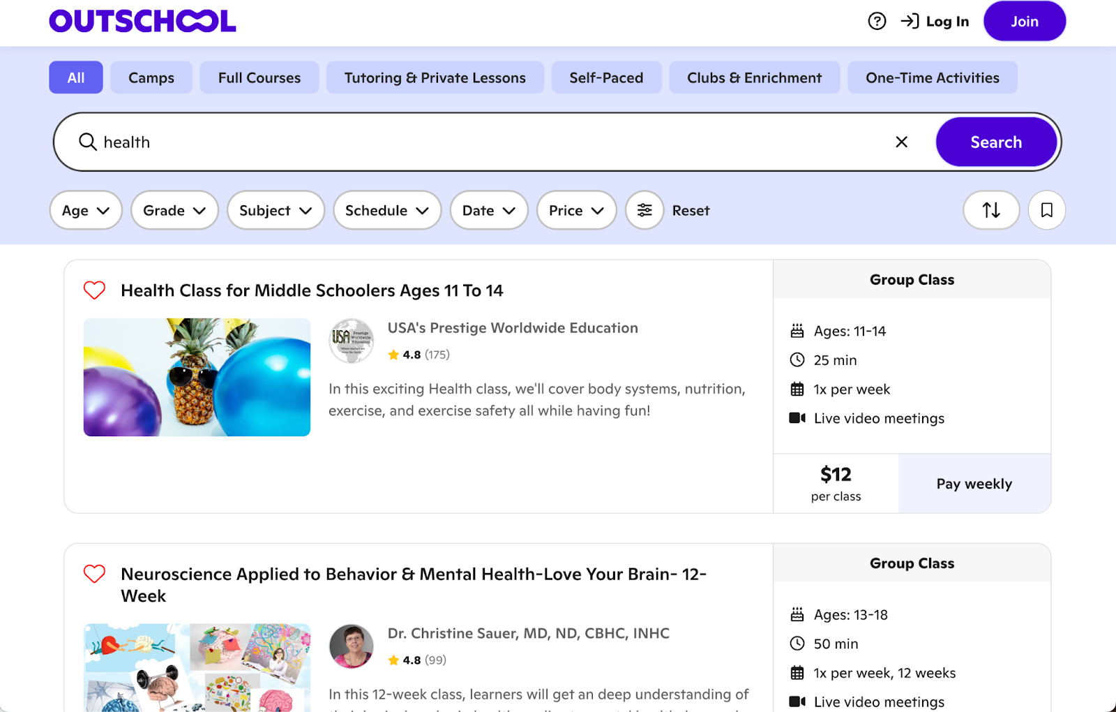Switch to the Full Courses tab
Image resolution: width=1116 pixels, height=712 pixels.
click(x=259, y=77)
